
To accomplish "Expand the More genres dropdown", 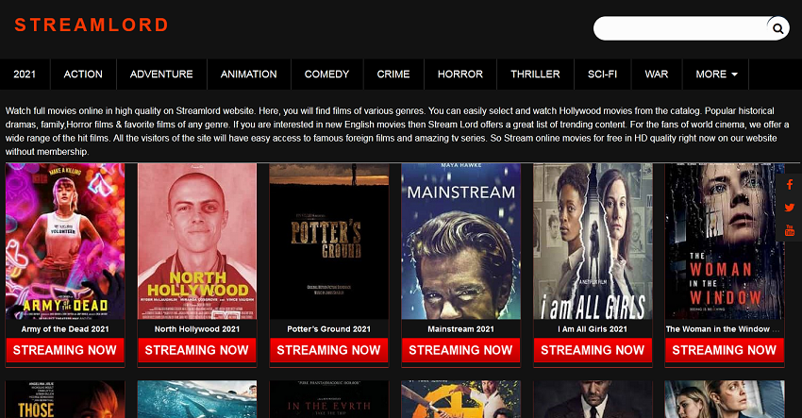I will 715,75.
